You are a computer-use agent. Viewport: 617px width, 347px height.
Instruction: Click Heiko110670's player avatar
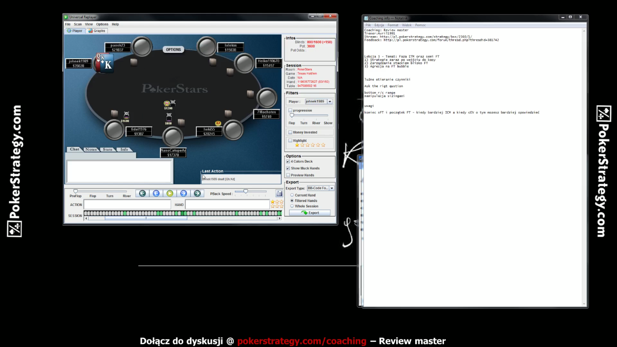click(244, 63)
